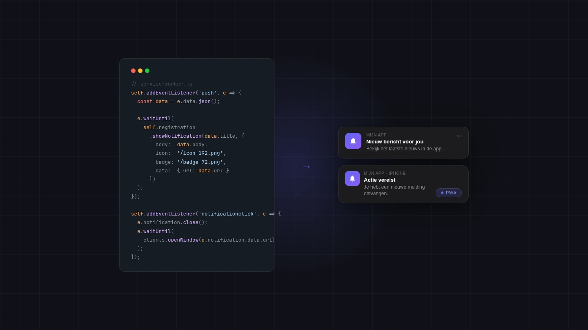Click 'Bekijk het laatste nieuws in de app.' text
This screenshot has height=330, width=588.
pyautogui.click(x=404, y=149)
